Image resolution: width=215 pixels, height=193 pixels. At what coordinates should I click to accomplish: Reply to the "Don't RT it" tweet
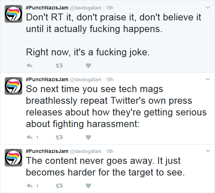click(29, 66)
